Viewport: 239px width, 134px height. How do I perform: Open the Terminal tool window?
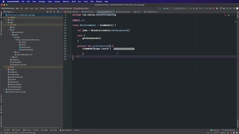[27, 130]
